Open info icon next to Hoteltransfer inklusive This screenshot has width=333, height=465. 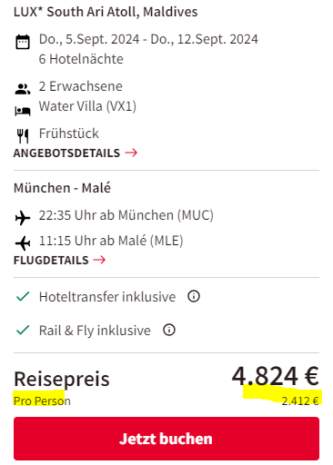click(194, 296)
